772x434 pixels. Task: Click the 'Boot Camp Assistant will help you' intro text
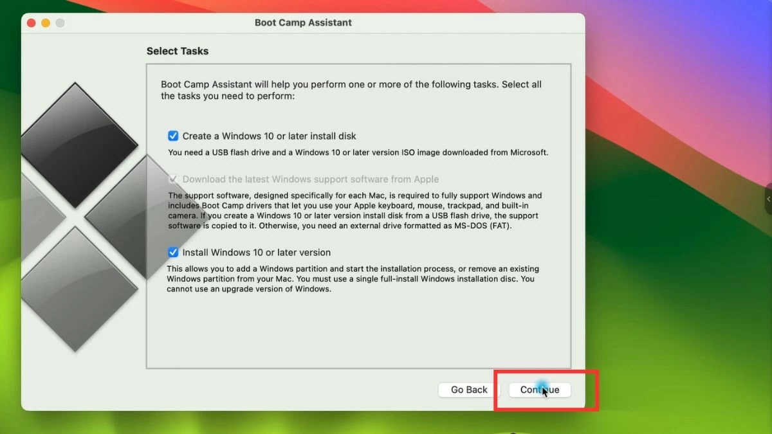(351, 90)
